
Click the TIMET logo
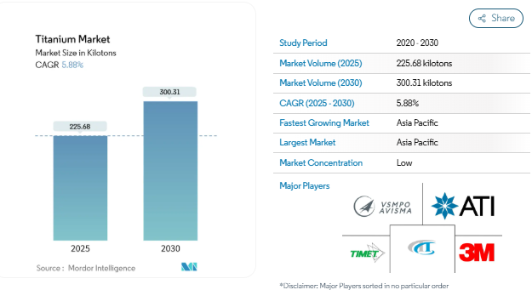367,253
